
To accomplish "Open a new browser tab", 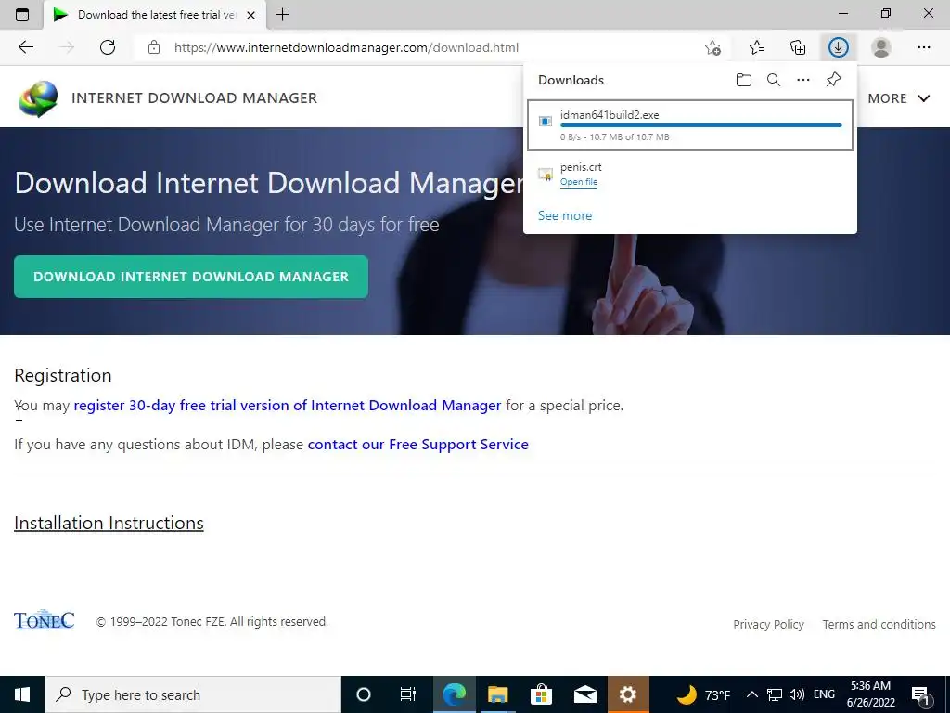I will (282, 15).
